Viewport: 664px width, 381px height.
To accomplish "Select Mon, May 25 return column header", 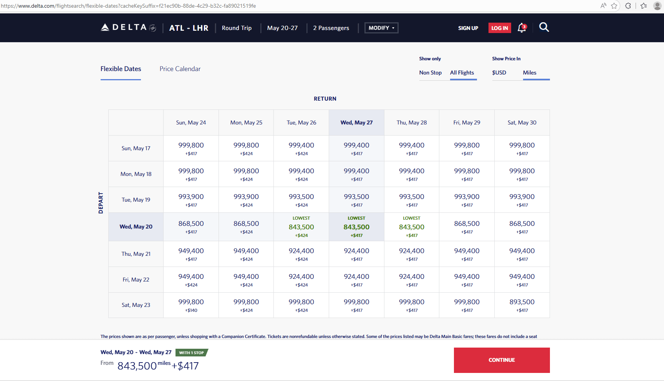I will (x=246, y=123).
